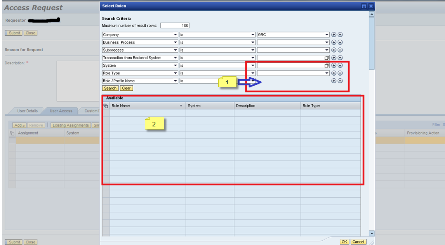
Task: Open value help for Transaction from Backend System
Action: [327, 58]
